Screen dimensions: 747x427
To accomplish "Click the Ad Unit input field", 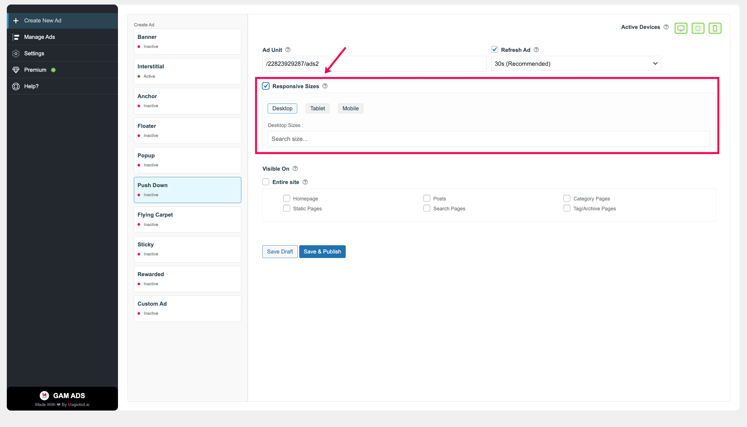I will click(374, 64).
